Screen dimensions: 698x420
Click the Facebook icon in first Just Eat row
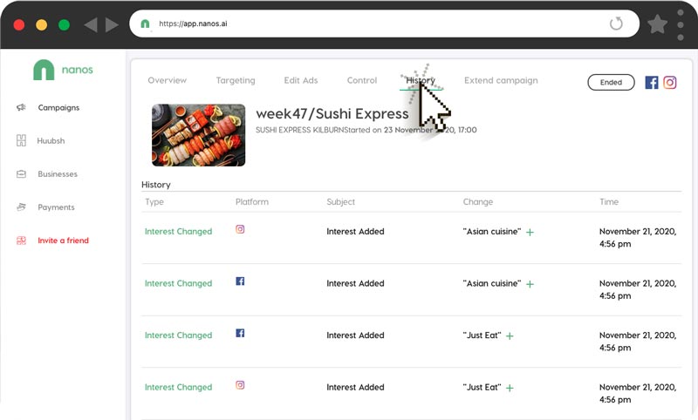(240, 334)
